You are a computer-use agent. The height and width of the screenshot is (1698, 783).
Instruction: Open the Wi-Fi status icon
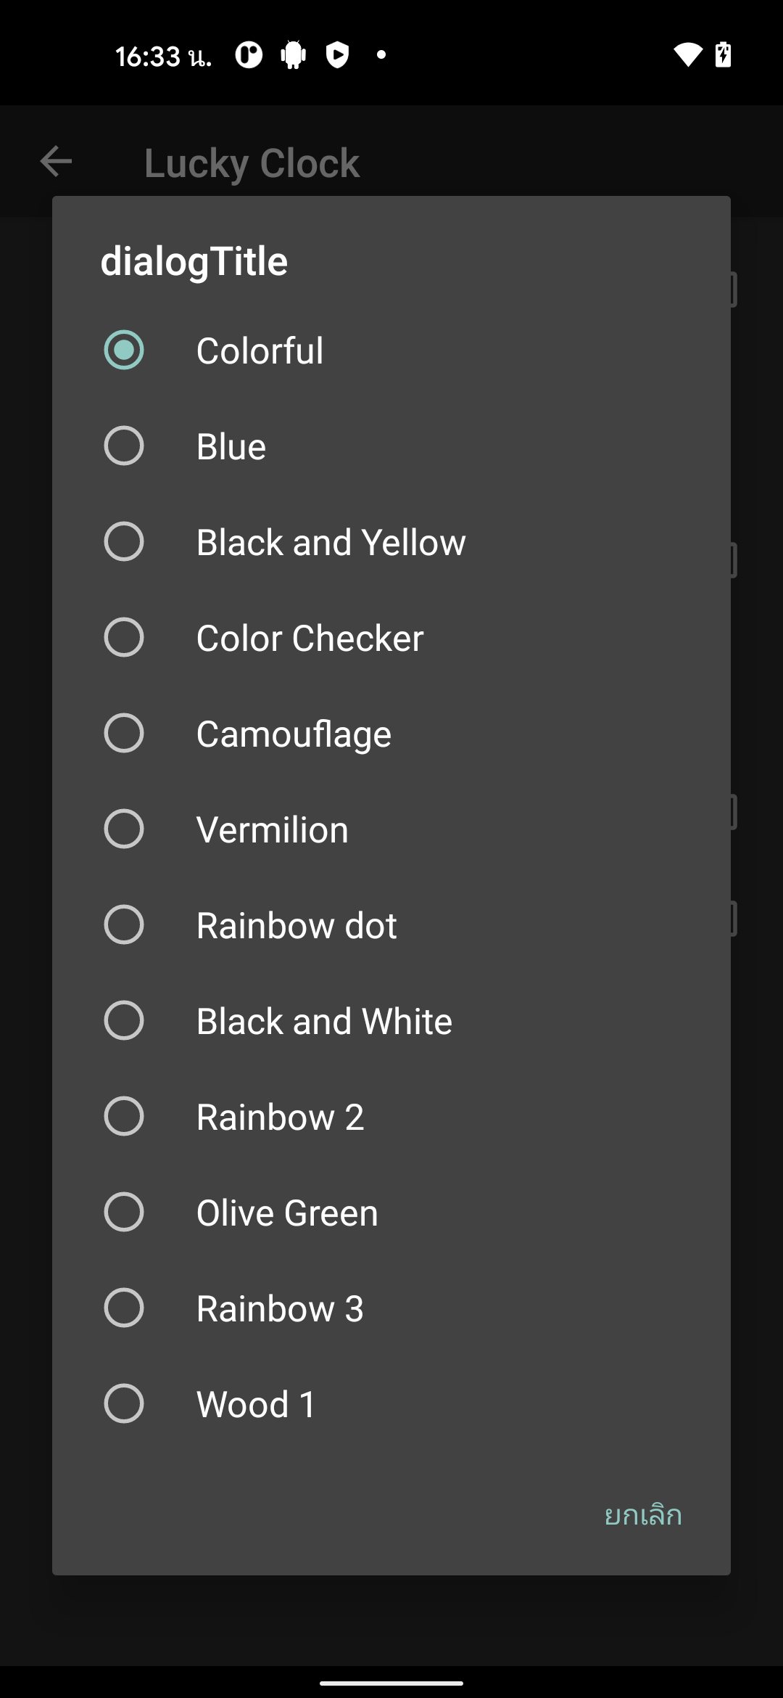pyautogui.click(x=687, y=54)
